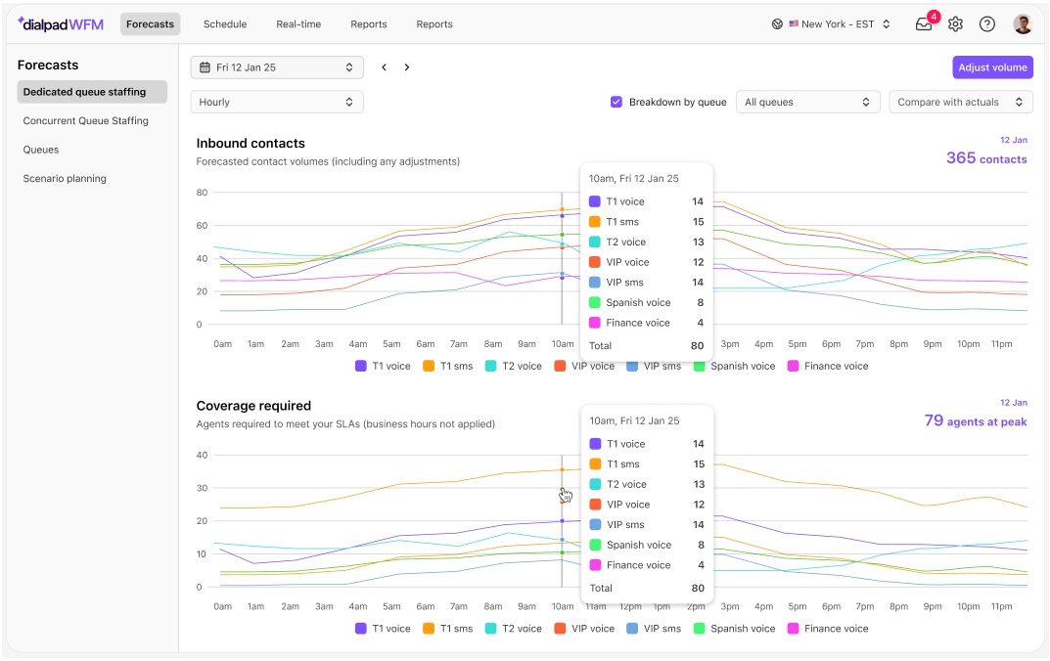
Task: Click Finance voice row in Inbound tooltip
Action: [646, 323]
